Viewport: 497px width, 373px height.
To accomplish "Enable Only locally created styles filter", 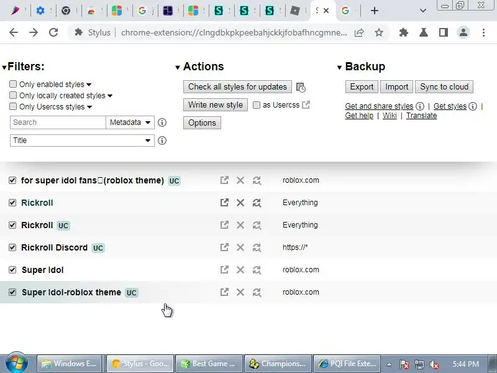I will pos(13,95).
